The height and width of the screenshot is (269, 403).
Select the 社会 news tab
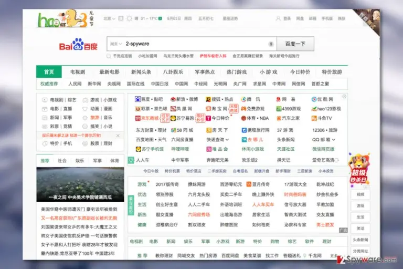point(62,161)
